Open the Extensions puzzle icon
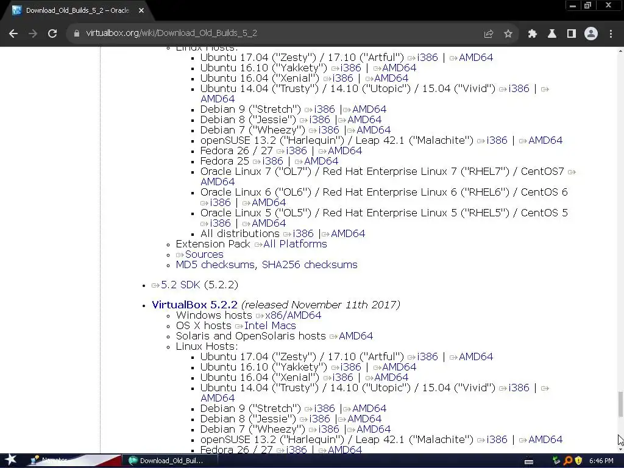Screen dimensions: 624x468 532,34
